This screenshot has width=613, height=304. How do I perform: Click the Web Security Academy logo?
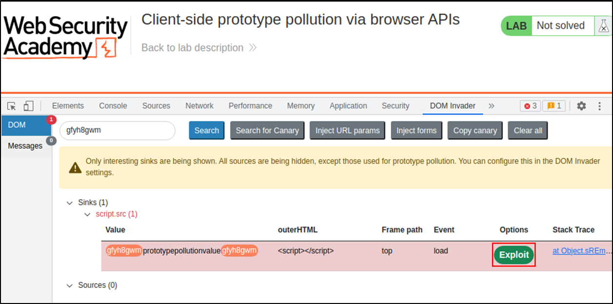click(x=65, y=37)
